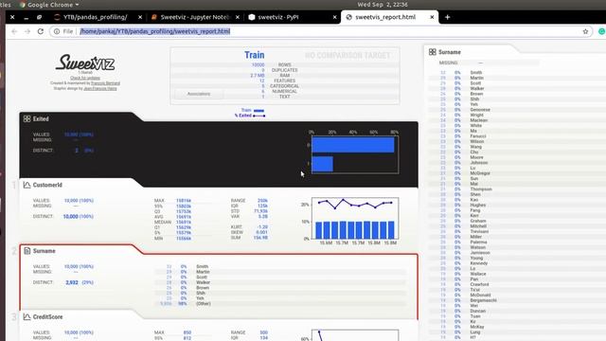Screen dimensions: 606x341
Task: Select the file path in address bar
Action: tap(155, 31)
